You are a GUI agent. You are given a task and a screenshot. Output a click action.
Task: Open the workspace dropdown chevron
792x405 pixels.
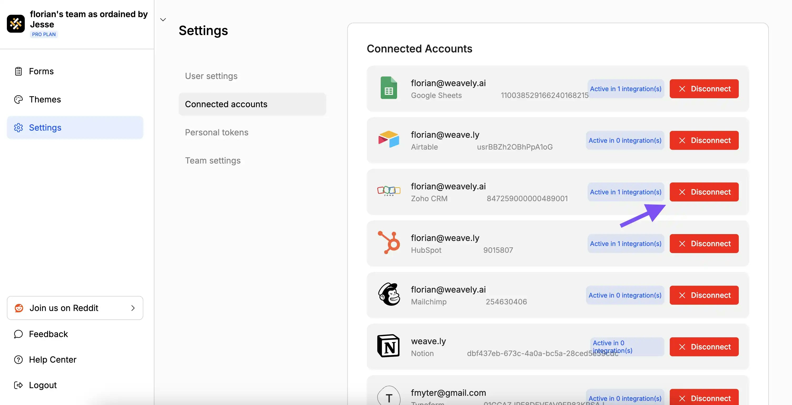[x=163, y=19]
